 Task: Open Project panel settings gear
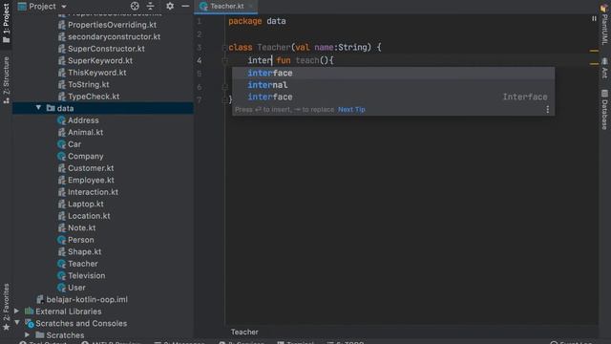click(x=170, y=7)
